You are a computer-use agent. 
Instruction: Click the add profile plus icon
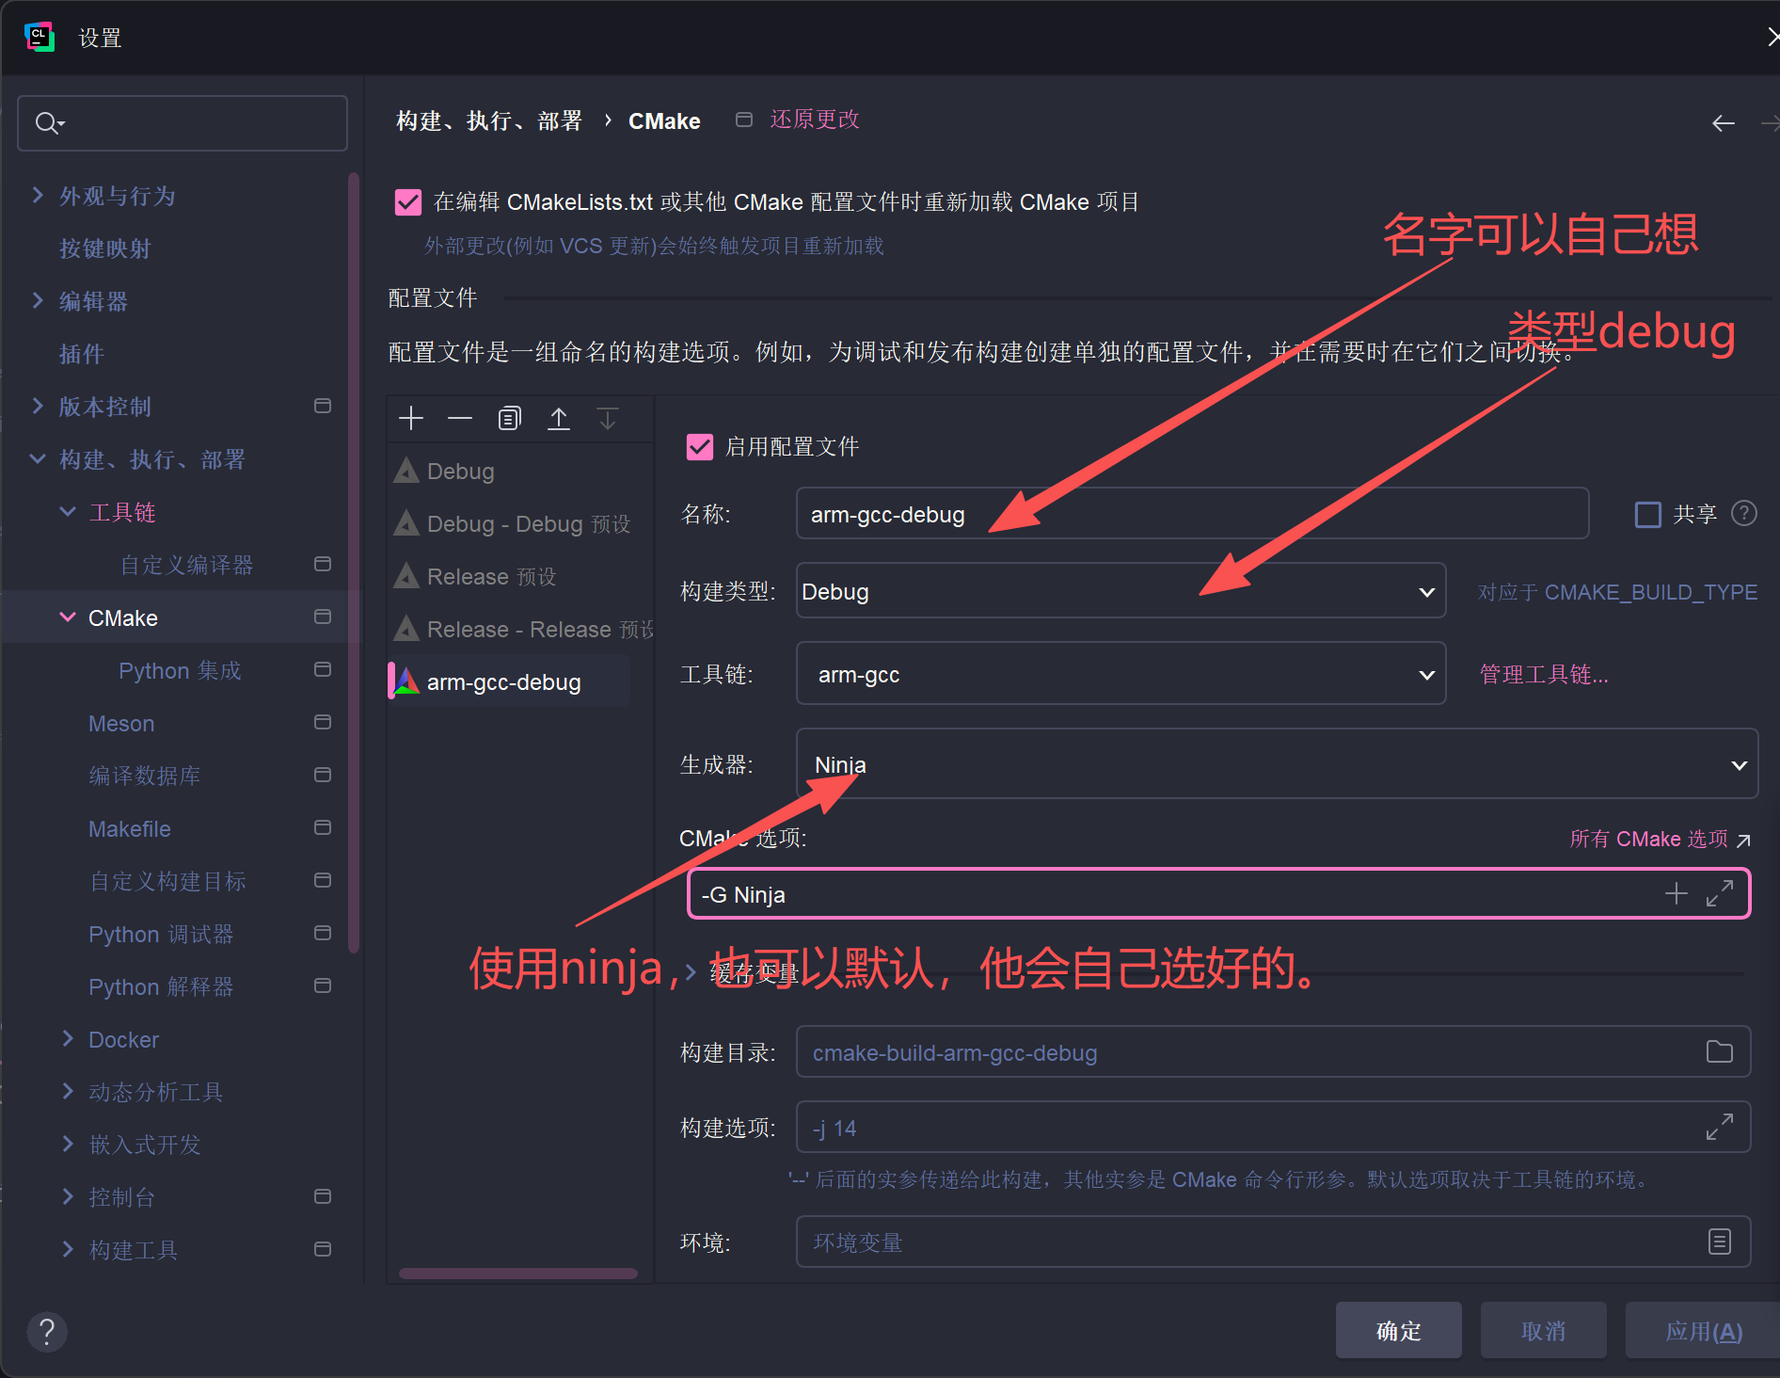[411, 419]
